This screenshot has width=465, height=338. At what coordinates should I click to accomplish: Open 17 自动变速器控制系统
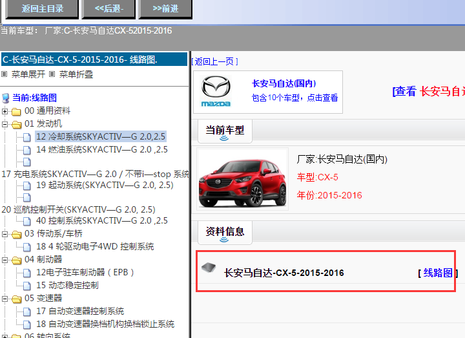pos(80,311)
